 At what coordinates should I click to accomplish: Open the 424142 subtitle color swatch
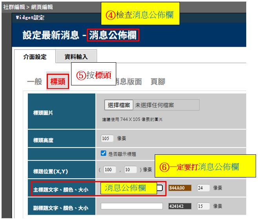click(179, 206)
